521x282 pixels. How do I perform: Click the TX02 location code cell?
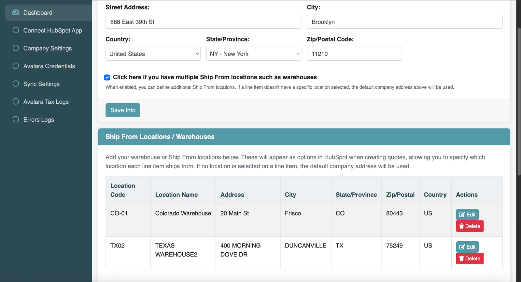pyautogui.click(x=128, y=252)
